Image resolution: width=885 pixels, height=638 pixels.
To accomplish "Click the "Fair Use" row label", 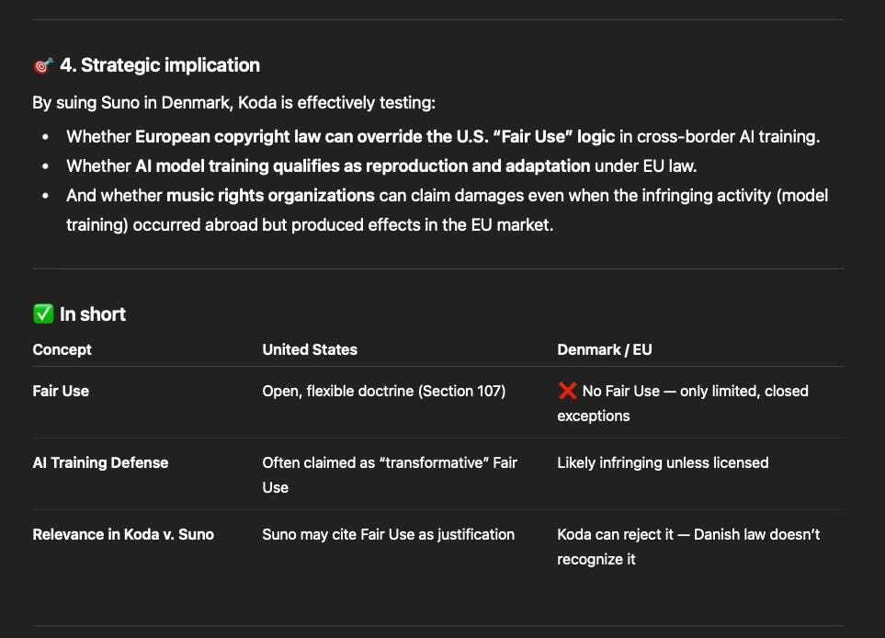I will click(61, 391).
